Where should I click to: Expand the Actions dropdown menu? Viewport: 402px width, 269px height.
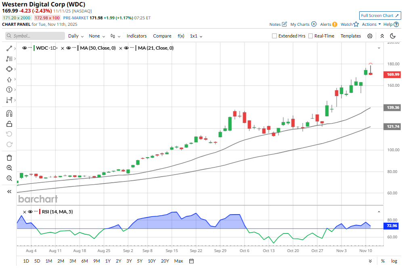tap(371, 24)
